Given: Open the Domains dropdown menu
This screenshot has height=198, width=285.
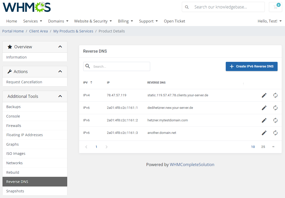Looking at the screenshot, I should point(58,21).
